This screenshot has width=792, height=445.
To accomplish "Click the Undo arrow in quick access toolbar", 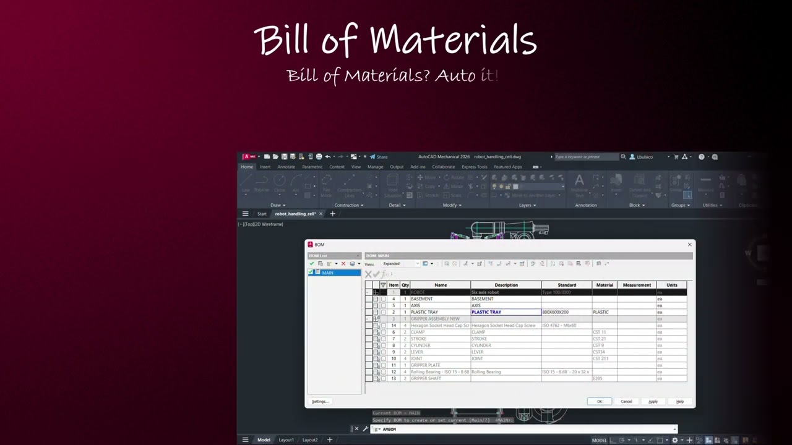I will (x=328, y=157).
